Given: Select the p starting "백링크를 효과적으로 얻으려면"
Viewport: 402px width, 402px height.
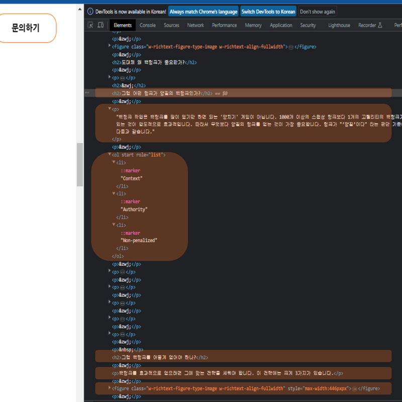Looking at the screenshot, I should click(227, 373).
